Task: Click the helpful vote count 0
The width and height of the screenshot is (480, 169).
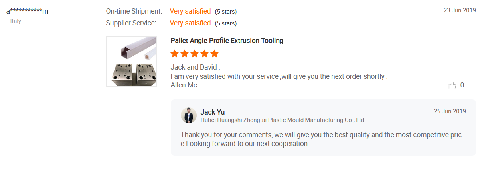Action: tap(462, 85)
